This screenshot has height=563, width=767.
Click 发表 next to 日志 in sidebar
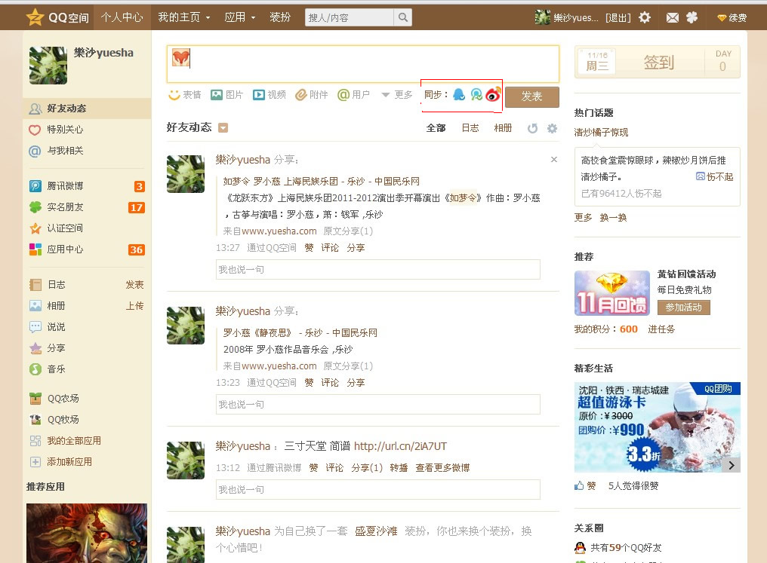134,285
